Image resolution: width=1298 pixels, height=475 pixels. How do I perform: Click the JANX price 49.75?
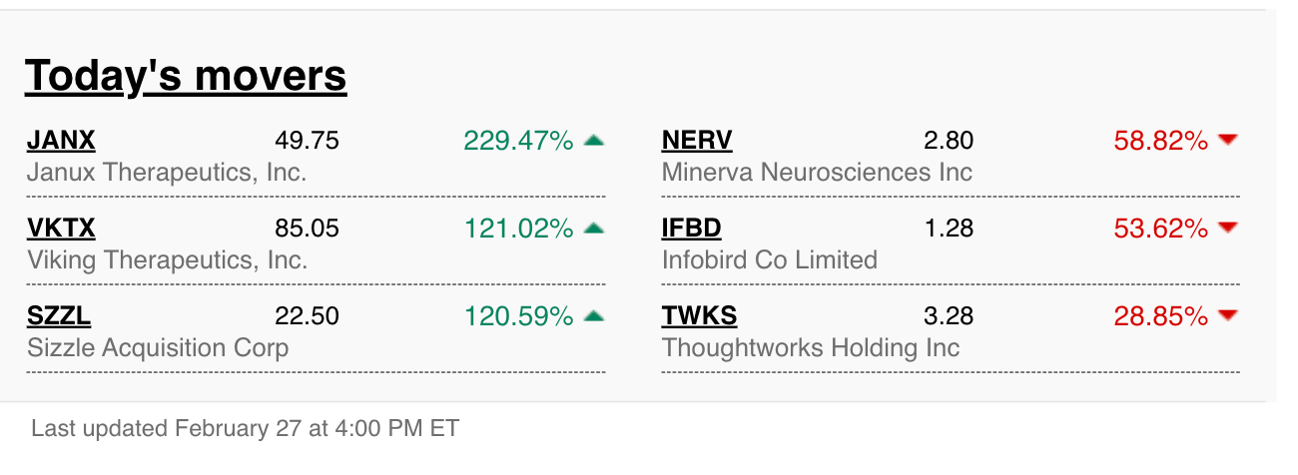(x=307, y=141)
